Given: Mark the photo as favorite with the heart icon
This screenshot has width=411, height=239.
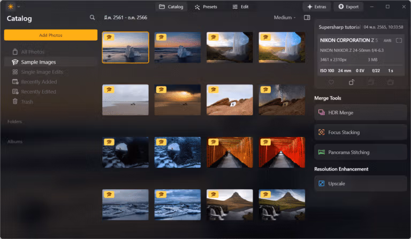Looking at the screenshot, I should point(331,82).
